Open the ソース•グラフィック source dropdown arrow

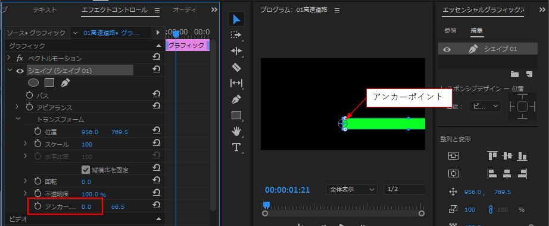pos(75,33)
